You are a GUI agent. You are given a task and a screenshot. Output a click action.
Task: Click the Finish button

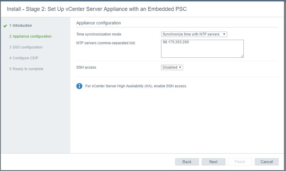point(240,162)
